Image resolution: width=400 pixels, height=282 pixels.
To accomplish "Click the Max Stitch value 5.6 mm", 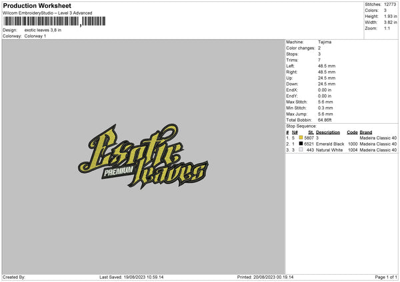I will (325, 102).
